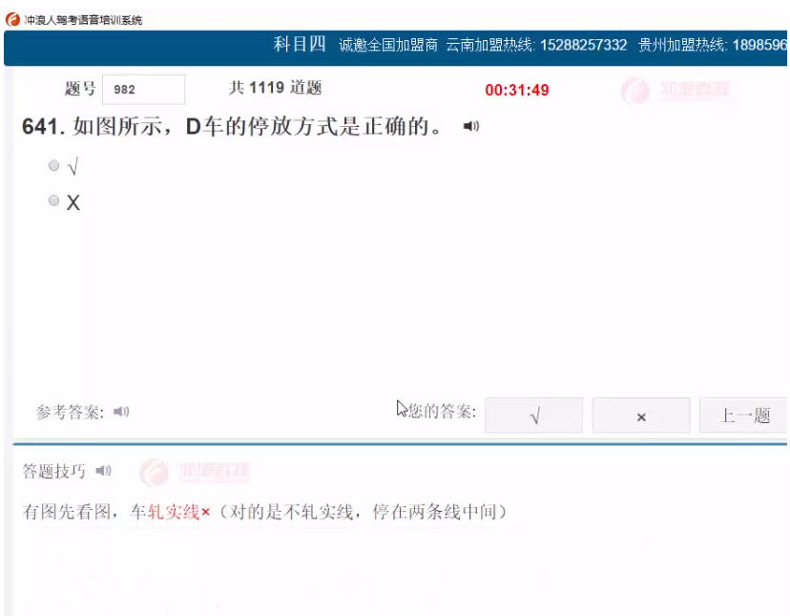
Task: Click the red 轧实线 text in tips
Action: (174, 512)
